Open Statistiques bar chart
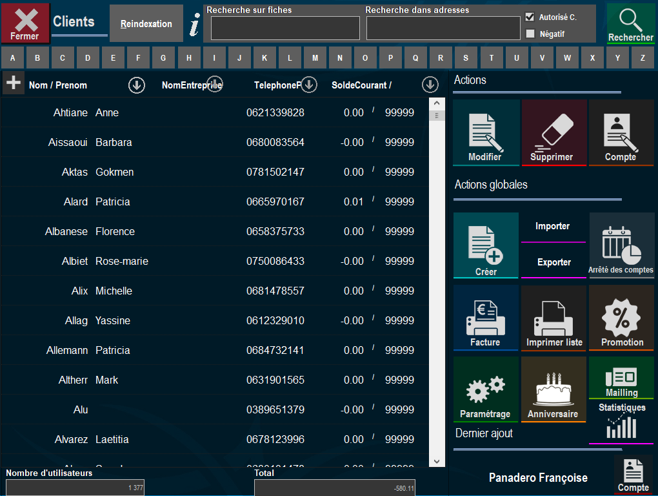Viewport: 658px width, 496px height. click(x=621, y=422)
